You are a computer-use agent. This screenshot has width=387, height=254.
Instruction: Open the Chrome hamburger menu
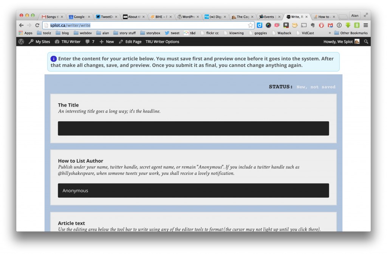(366, 25)
